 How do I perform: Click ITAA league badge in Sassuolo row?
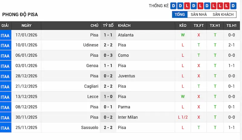[x=5, y=128]
